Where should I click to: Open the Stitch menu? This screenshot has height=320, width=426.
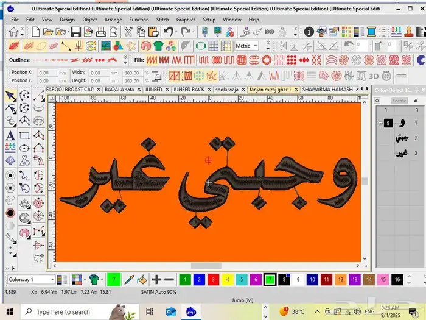(x=162, y=20)
